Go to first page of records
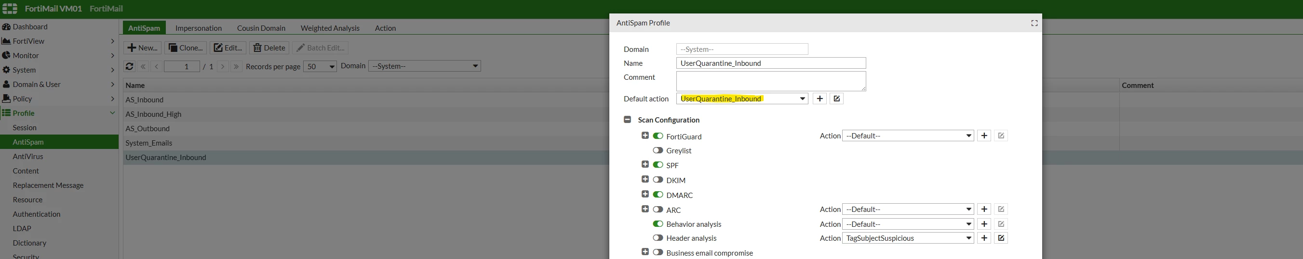This screenshot has width=1303, height=259. (x=143, y=66)
